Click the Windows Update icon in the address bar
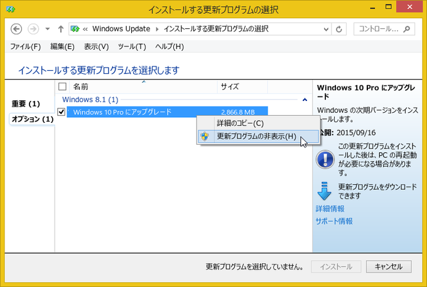 tap(75, 29)
